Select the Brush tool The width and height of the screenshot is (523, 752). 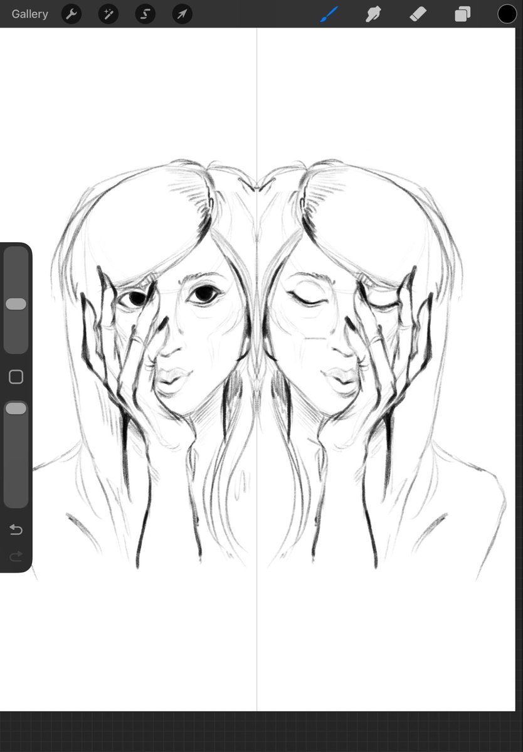pos(329,14)
